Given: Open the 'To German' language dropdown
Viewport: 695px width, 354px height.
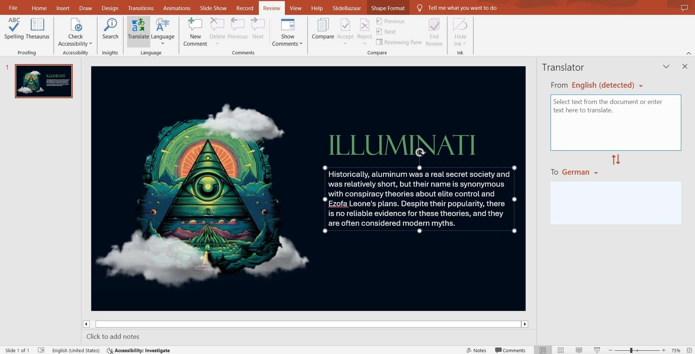Looking at the screenshot, I should (x=580, y=172).
